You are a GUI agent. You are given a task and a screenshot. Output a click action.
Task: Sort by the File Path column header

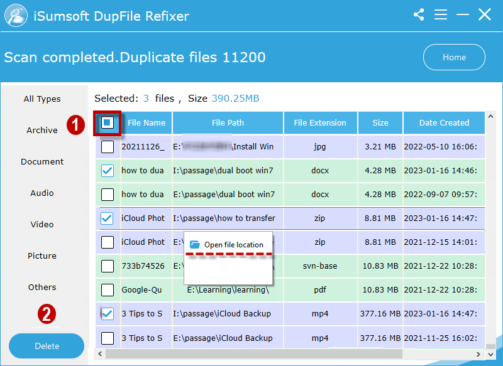coord(228,122)
